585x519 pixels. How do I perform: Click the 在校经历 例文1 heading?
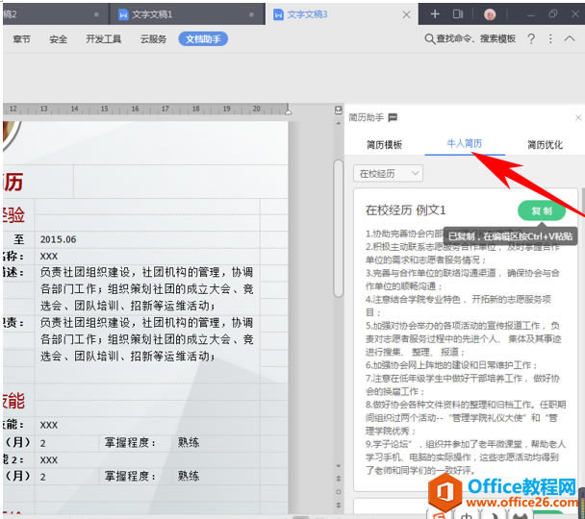pyautogui.click(x=405, y=210)
